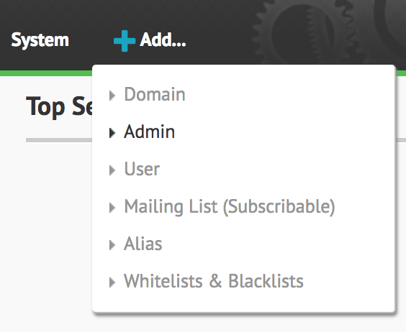Click the arrow beside Whitelists & Blacklists

click(112, 282)
